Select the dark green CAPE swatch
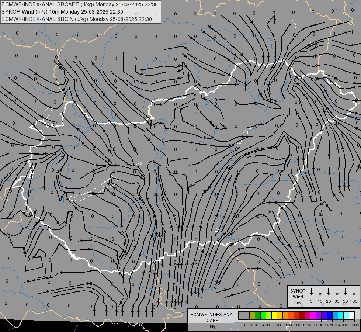This screenshot has height=332, width=361. (258, 315)
